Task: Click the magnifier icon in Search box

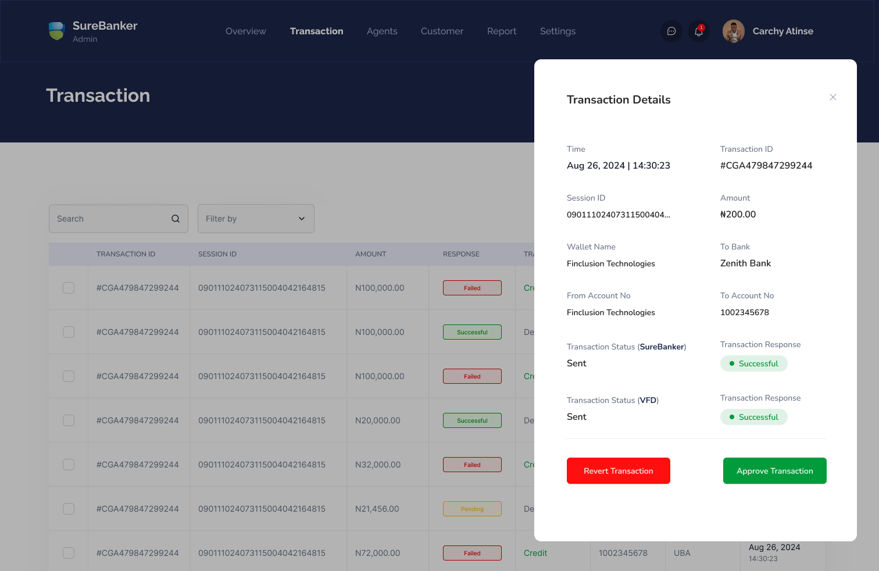Action: point(176,219)
